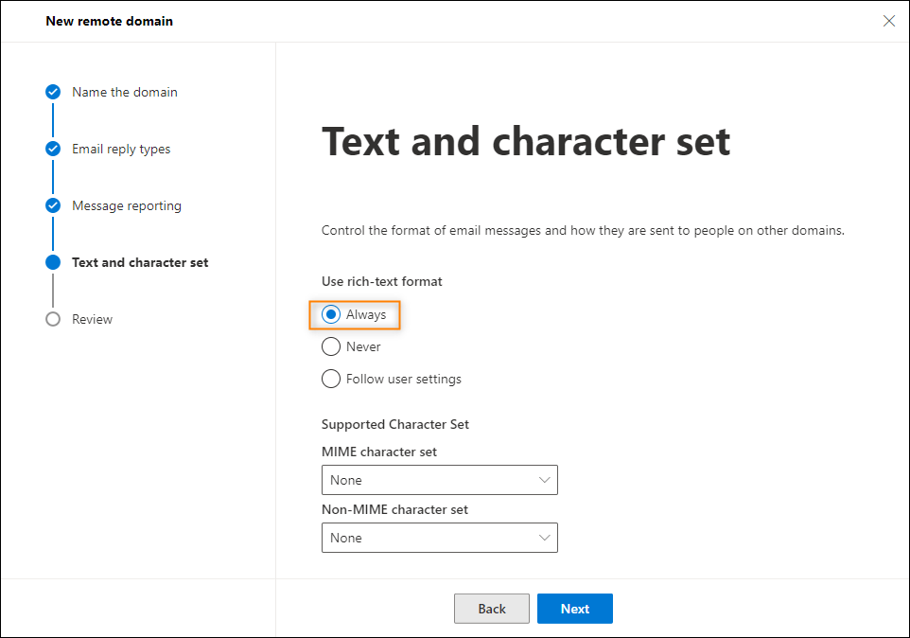The width and height of the screenshot is (910, 638).
Task: Click the Next button
Action: coord(574,609)
